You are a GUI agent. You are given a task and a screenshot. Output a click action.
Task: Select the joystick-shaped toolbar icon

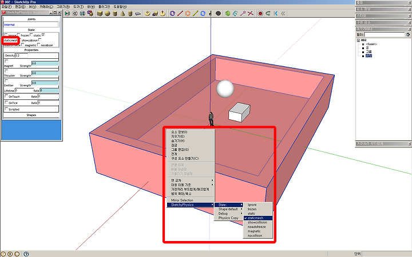pos(163,13)
